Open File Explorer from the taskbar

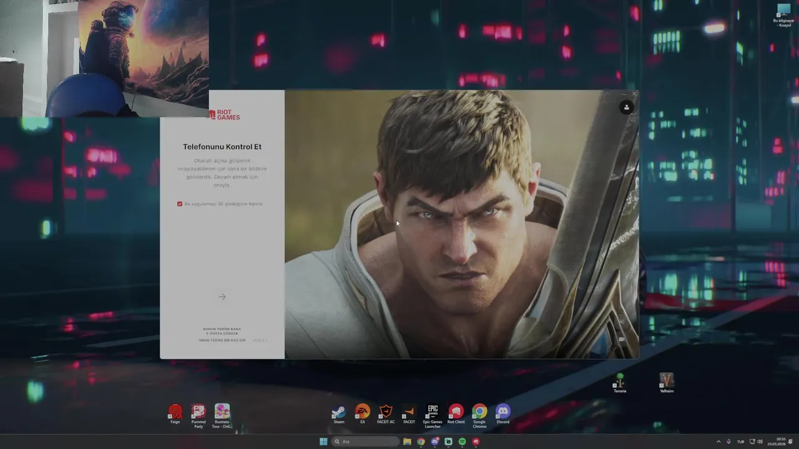[x=407, y=442]
